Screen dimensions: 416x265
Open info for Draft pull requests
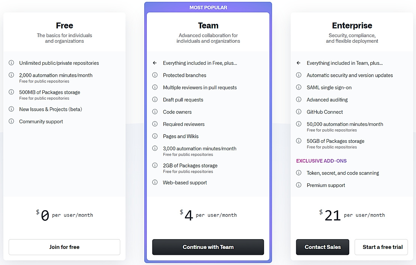click(155, 100)
